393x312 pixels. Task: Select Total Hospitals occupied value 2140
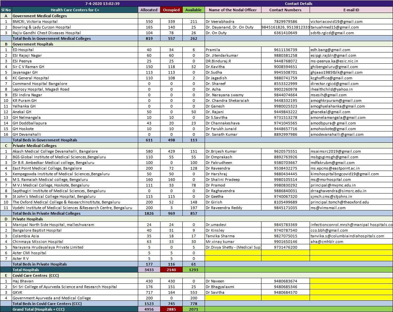click(171, 270)
